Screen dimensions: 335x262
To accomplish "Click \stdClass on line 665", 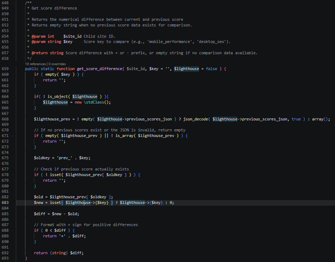I will [94, 102].
